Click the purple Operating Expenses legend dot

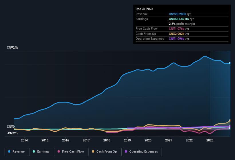tap(126, 151)
